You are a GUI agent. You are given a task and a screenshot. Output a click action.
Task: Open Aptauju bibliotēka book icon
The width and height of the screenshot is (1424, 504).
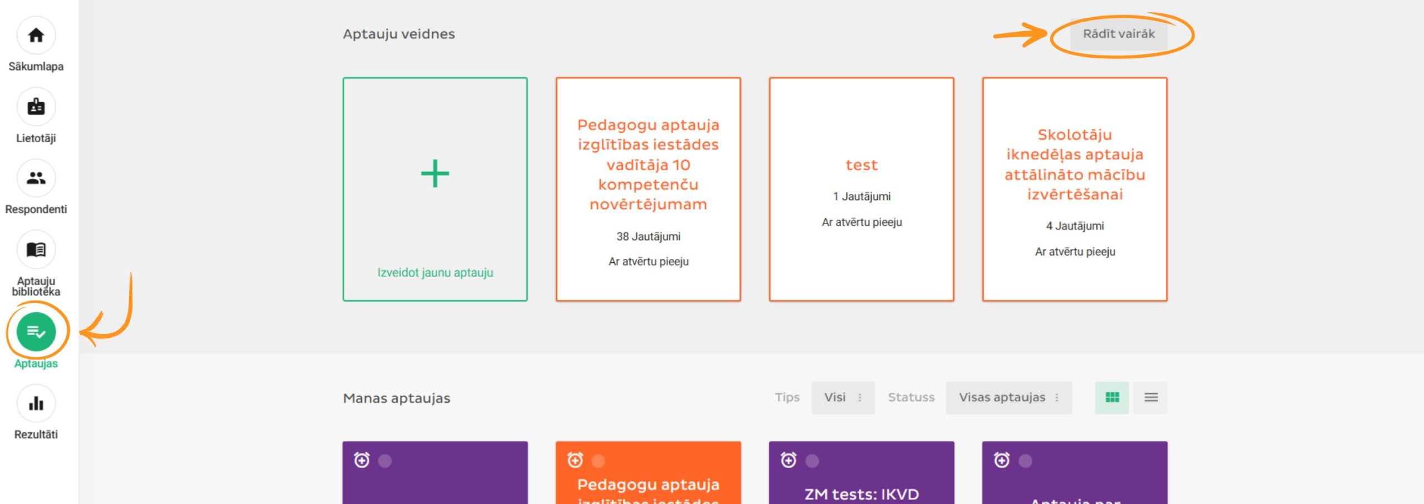pyautogui.click(x=36, y=249)
